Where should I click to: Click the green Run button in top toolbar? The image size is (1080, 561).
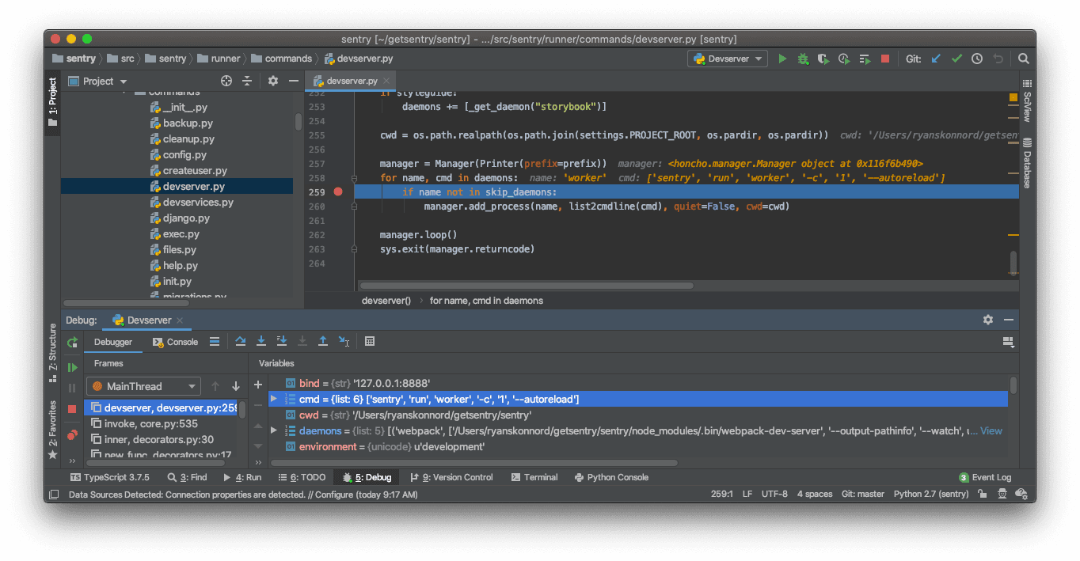pyautogui.click(x=782, y=59)
